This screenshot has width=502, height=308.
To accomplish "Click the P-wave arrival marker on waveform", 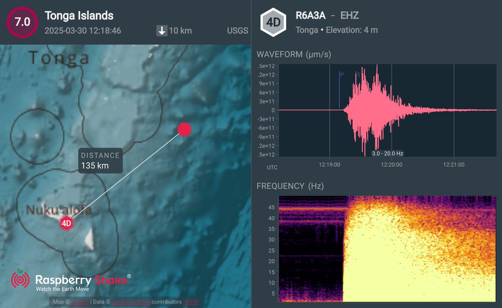I will tap(340, 74).
